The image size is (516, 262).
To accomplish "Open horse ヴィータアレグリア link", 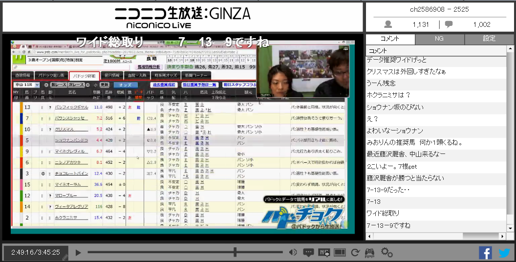I will pyautogui.click(x=71, y=207).
